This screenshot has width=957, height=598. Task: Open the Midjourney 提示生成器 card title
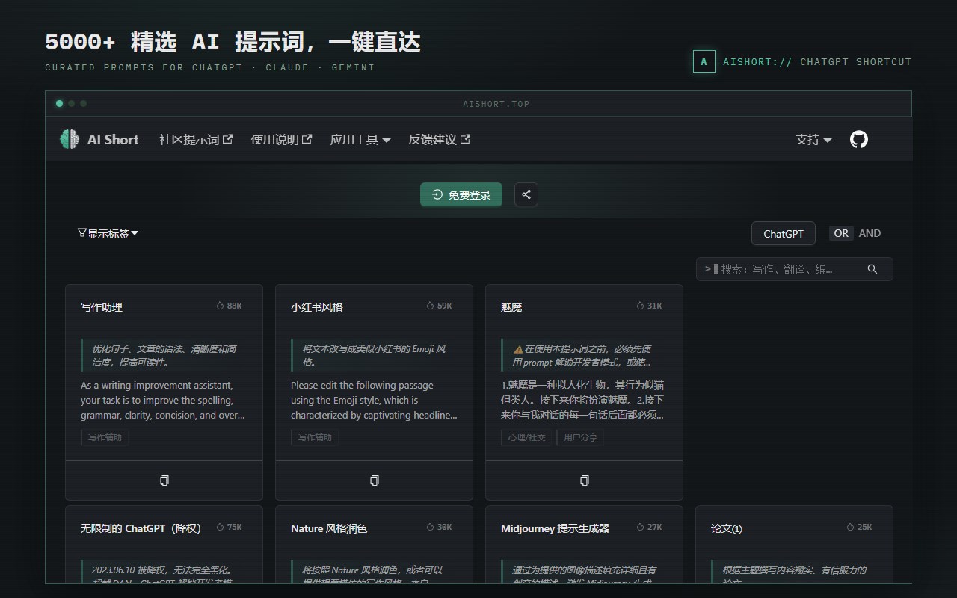click(555, 528)
